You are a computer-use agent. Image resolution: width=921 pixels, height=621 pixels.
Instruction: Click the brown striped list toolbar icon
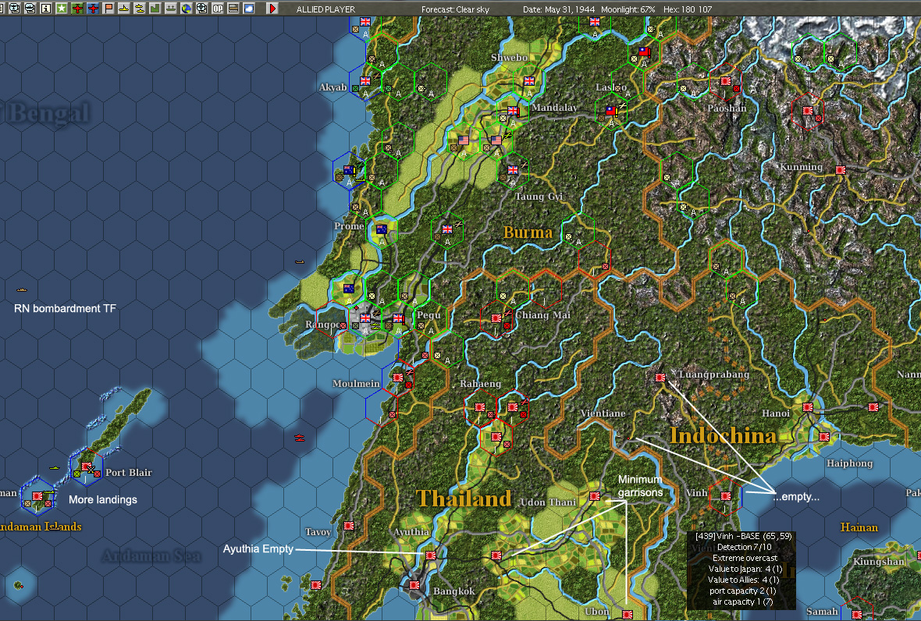point(233,9)
